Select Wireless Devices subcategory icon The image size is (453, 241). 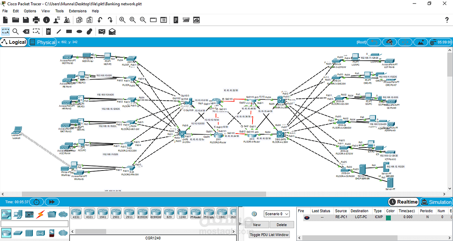click(x=40, y=233)
